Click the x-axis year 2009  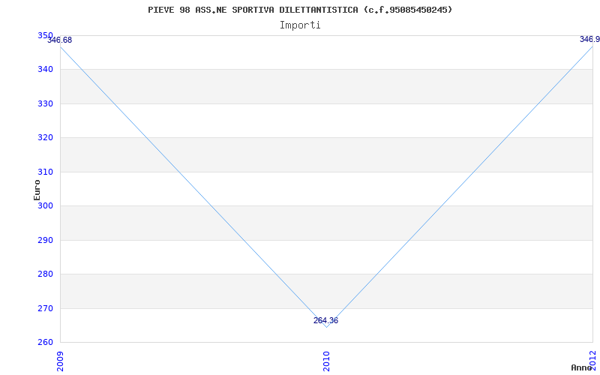coord(60,361)
